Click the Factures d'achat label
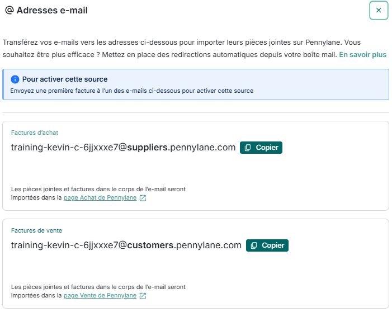Screen dimensions: 392x312 point(35,133)
